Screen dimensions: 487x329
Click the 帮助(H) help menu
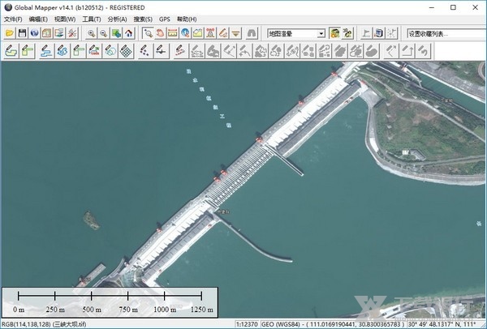point(187,19)
